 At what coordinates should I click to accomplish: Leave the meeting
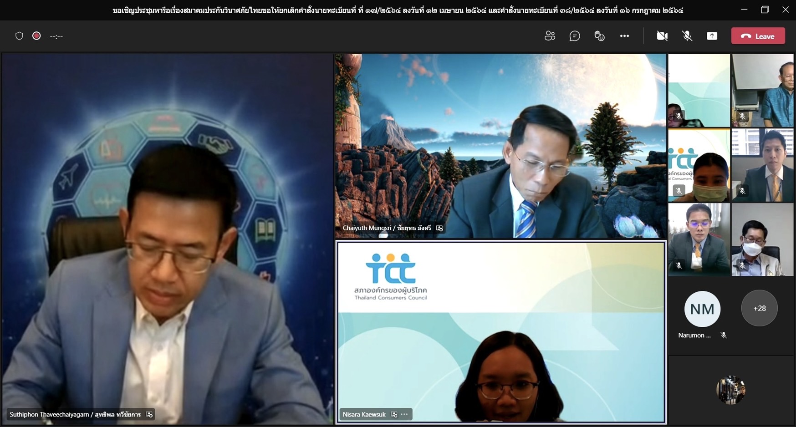click(x=758, y=36)
